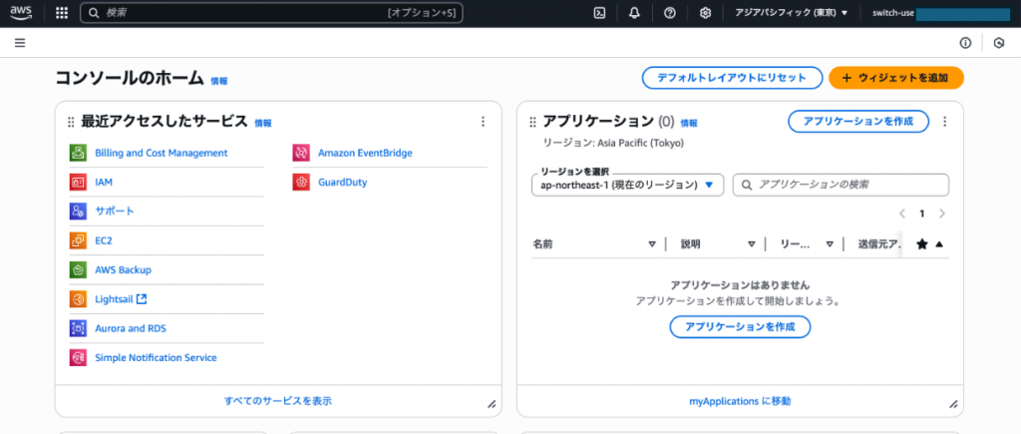Screen dimensions: 1021x434
Task: Open CloudShell from the top bar
Action: [599, 13]
